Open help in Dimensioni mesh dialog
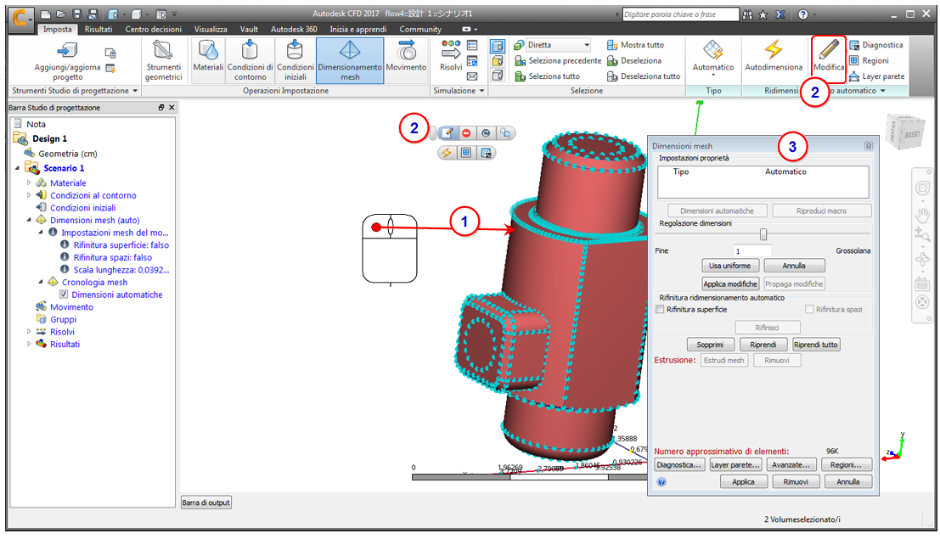 (661, 482)
